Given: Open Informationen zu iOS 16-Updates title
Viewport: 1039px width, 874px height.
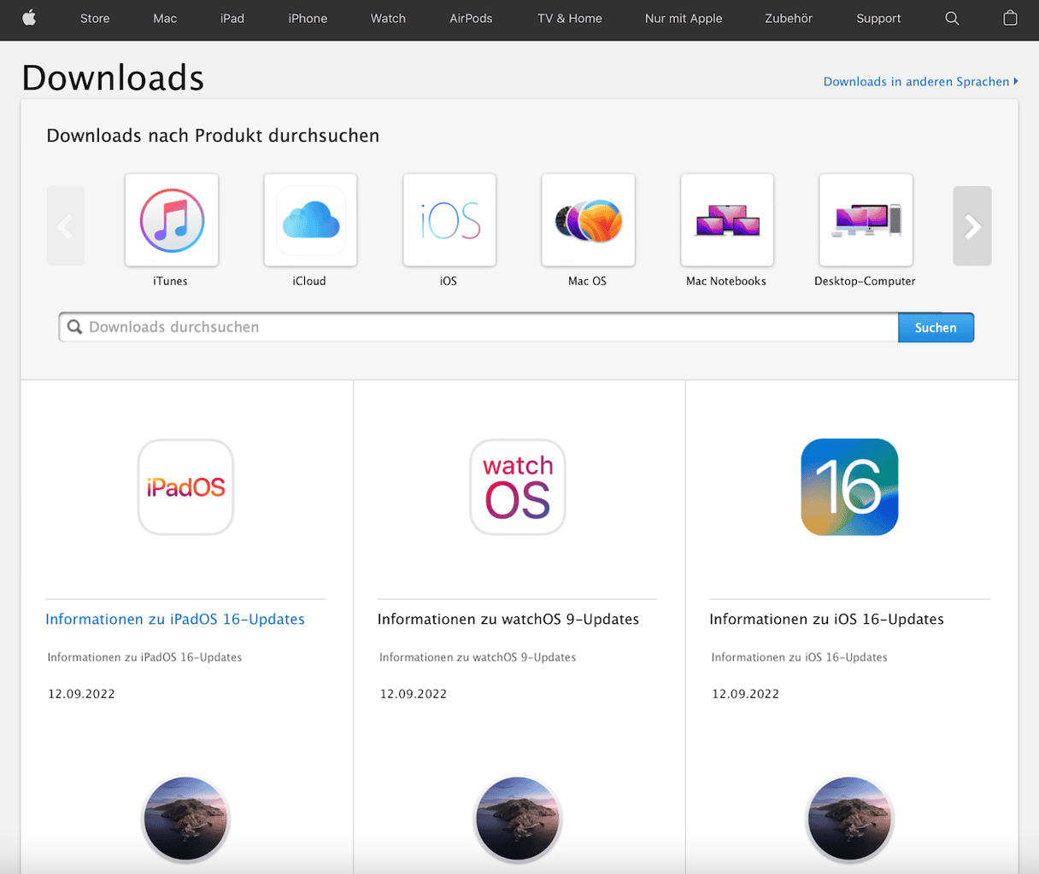Looking at the screenshot, I should pyautogui.click(x=826, y=620).
